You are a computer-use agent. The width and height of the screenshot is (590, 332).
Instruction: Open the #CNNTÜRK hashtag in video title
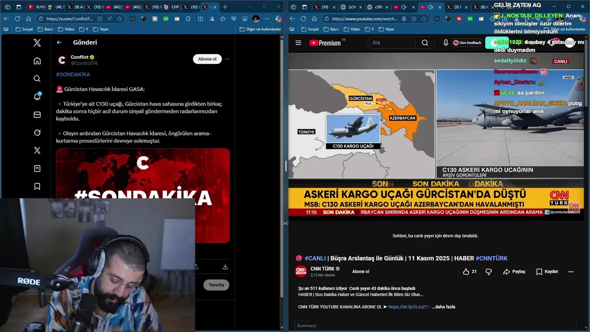(x=491, y=258)
